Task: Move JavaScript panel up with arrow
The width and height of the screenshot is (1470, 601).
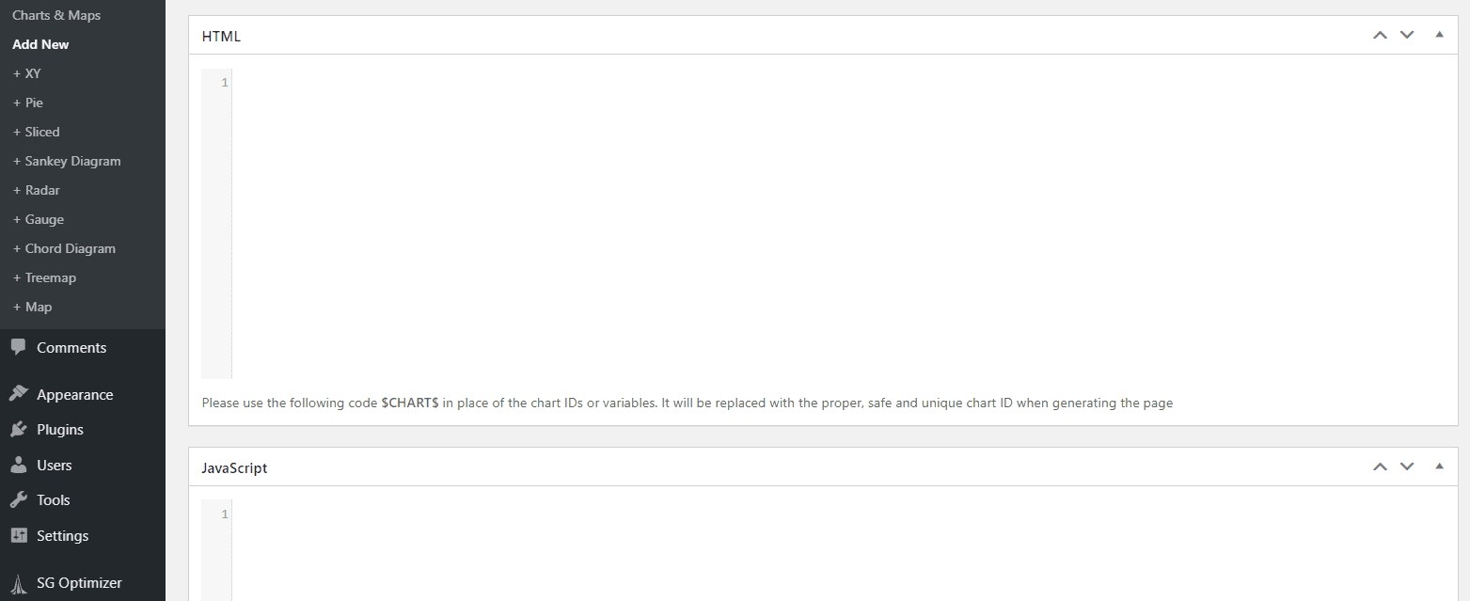Action: coord(1380,467)
